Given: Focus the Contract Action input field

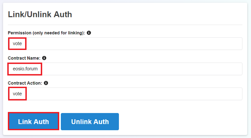Looking at the screenshot, I should coord(125,94).
